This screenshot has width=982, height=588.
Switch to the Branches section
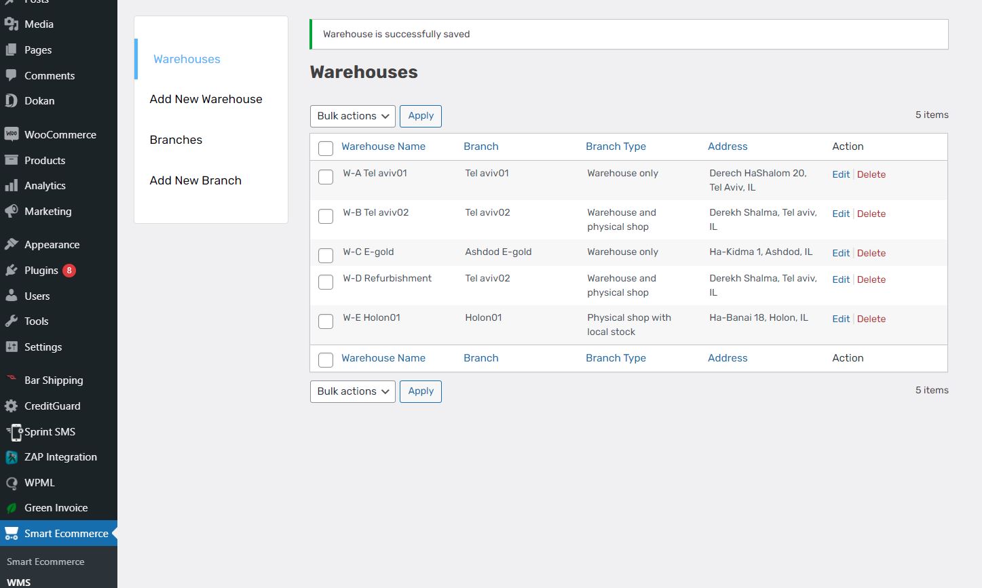176,140
